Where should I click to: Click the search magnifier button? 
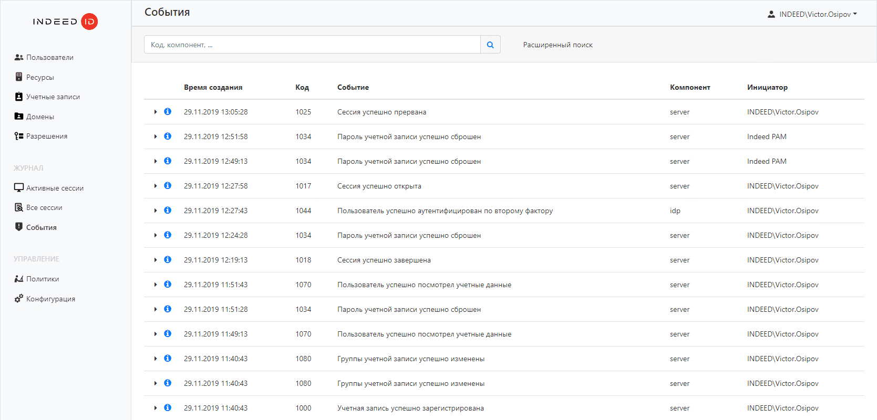coord(490,45)
